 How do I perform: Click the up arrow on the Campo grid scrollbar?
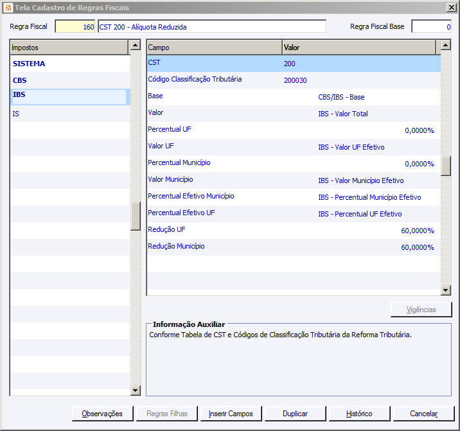[x=446, y=45]
